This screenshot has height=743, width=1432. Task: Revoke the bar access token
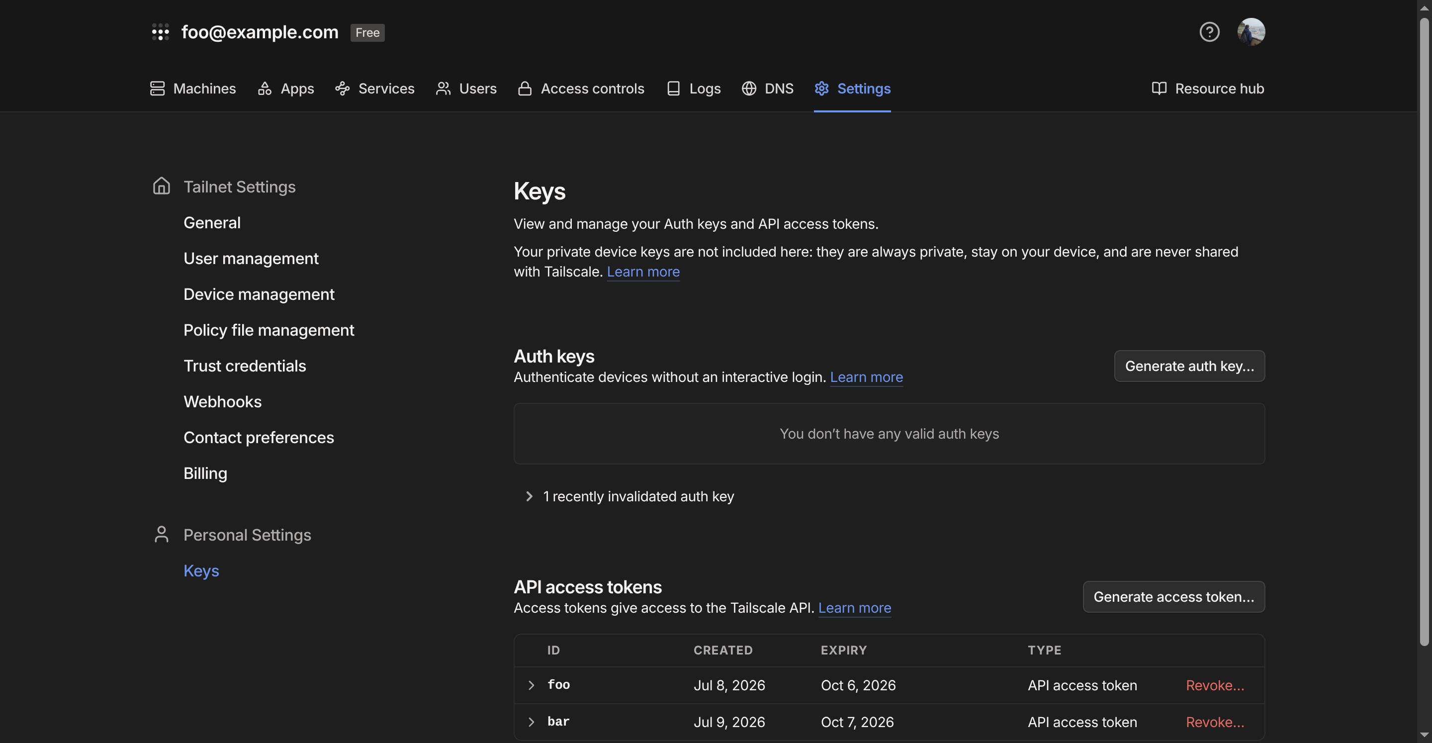[x=1215, y=722]
